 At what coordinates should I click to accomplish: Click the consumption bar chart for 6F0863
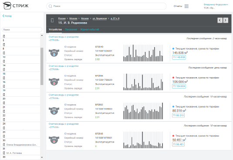[x=143, y=111]
